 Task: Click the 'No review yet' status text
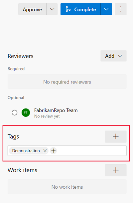47,116
